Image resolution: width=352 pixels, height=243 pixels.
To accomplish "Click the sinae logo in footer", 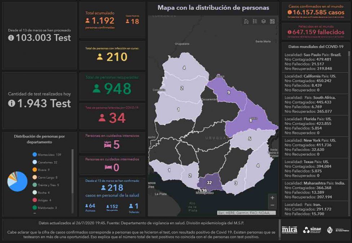I will pos(312,230).
